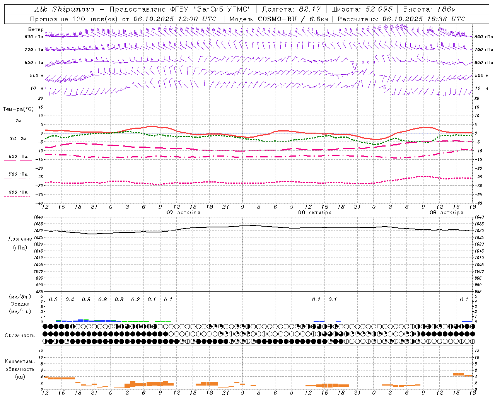
Task: Click the 'Тем-ра(°C)' temperature panel label
Action: (x=18, y=109)
